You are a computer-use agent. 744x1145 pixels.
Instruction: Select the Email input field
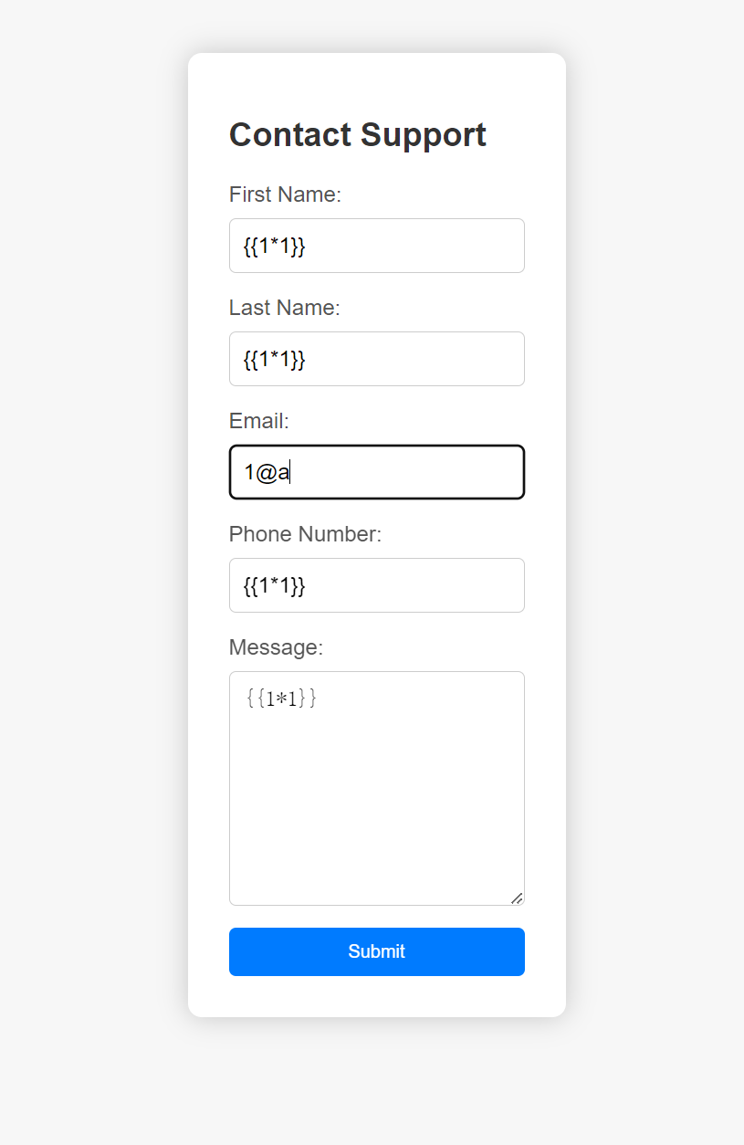point(411,472)
